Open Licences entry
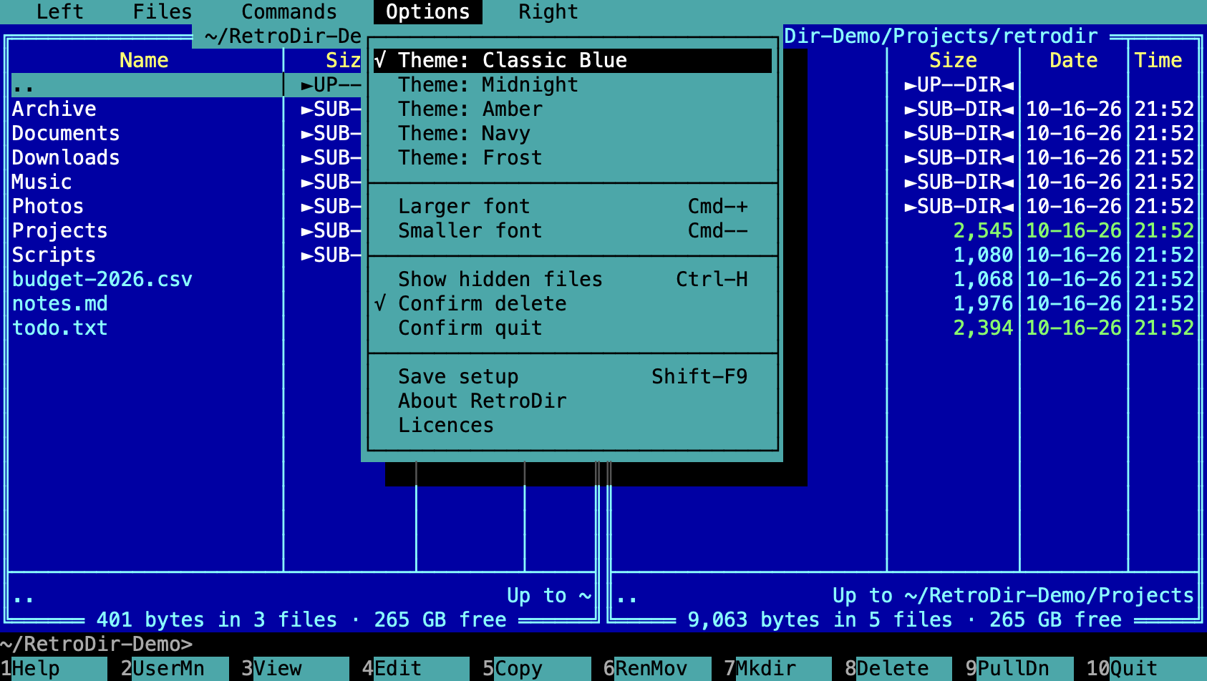The width and height of the screenshot is (1207, 681). [x=573, y=426]
